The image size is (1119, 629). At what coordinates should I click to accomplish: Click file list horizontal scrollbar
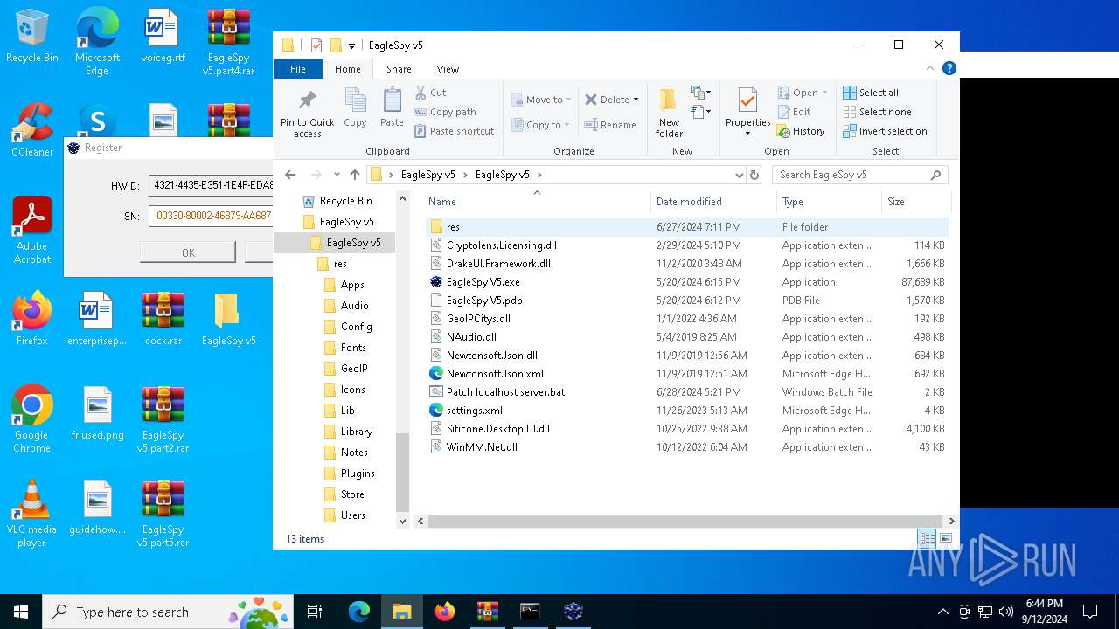[685, 521]
